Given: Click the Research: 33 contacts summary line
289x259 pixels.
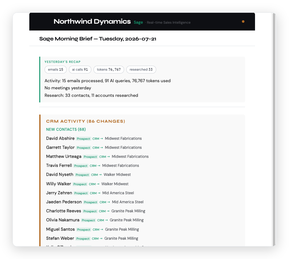Looking at the screenshot, I should [91, 95].
